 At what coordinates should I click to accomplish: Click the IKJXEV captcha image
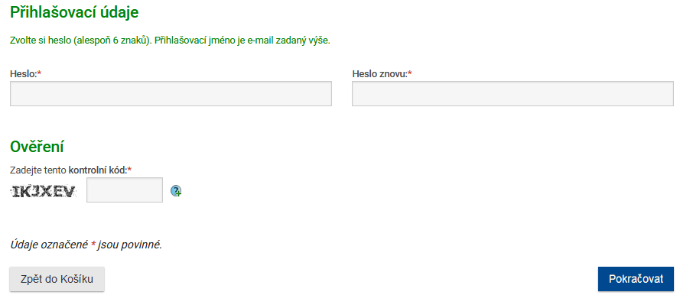[x=44, y=191]
